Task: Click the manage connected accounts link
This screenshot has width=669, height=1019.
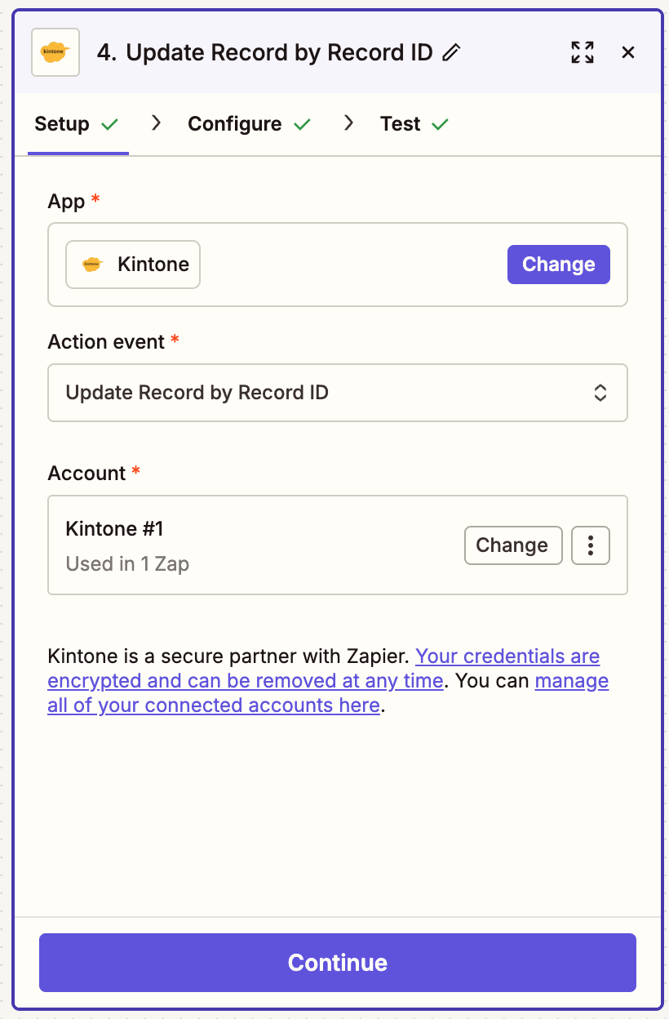Action: click(571, 680)
